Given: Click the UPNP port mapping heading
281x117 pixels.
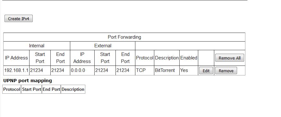Looking at the screenshot, I should pyautogui.click(x=28, y=81).
